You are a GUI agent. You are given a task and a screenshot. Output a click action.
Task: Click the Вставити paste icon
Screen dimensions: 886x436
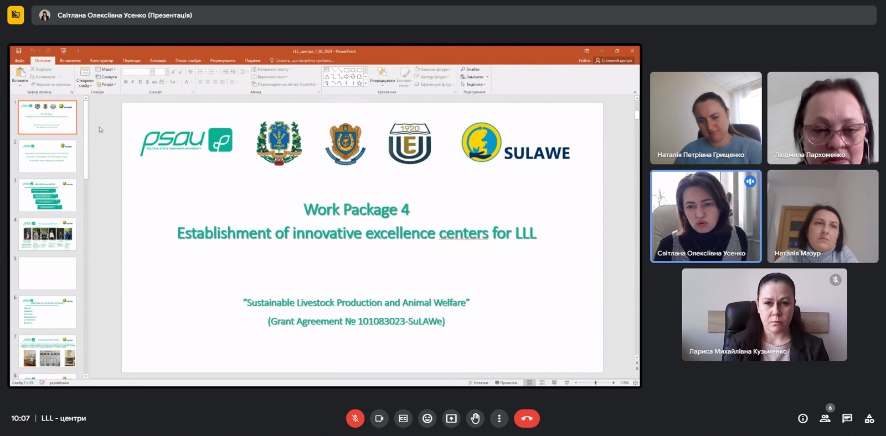tap(20, 72)
